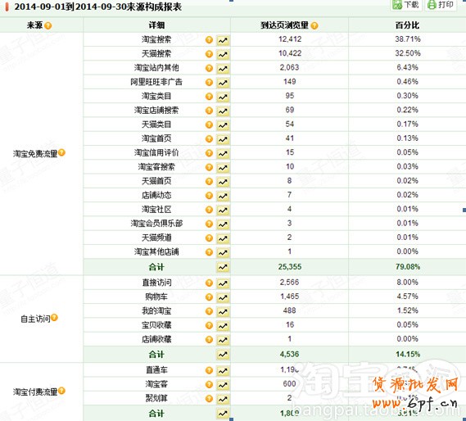Click help icon beside 直通车
466x421 pixels.
click(x=209, y=370)
